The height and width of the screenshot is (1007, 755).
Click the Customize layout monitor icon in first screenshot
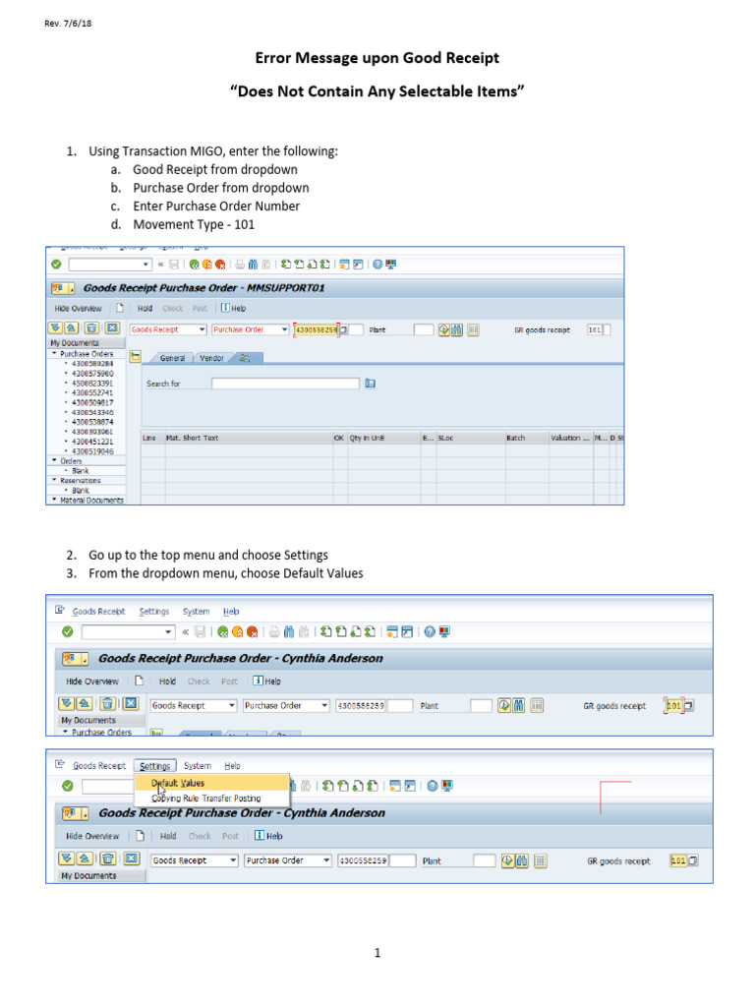(x=391, y=265)
